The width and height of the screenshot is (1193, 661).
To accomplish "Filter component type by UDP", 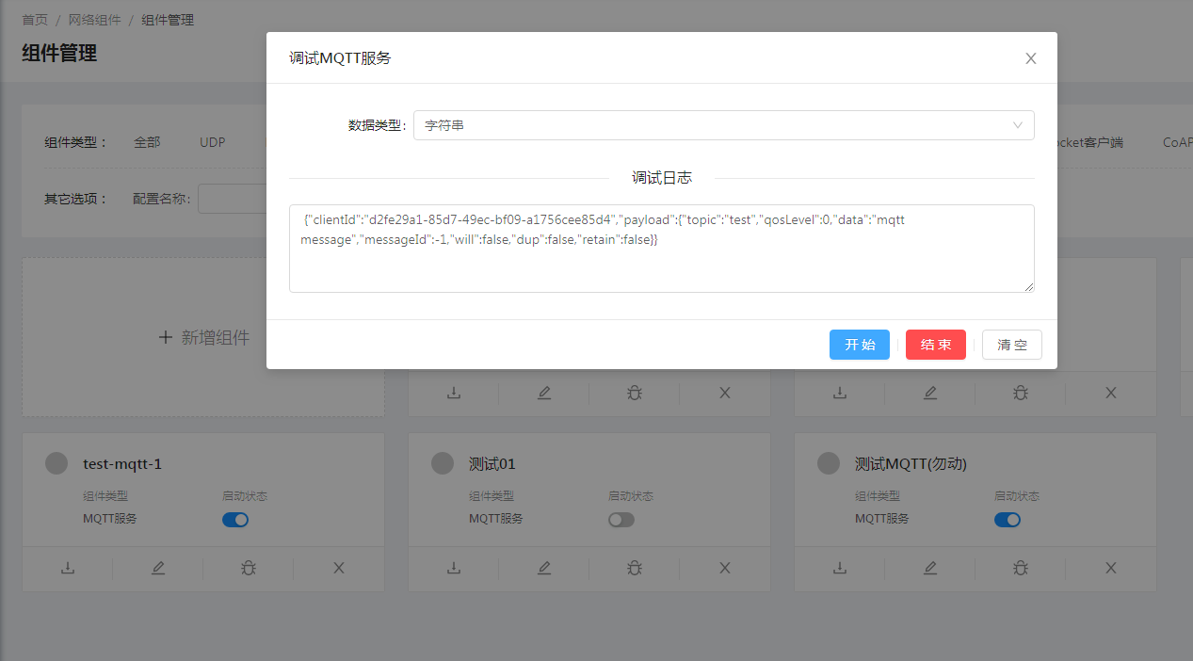I will pyautogui.click(x=213, y=142).
